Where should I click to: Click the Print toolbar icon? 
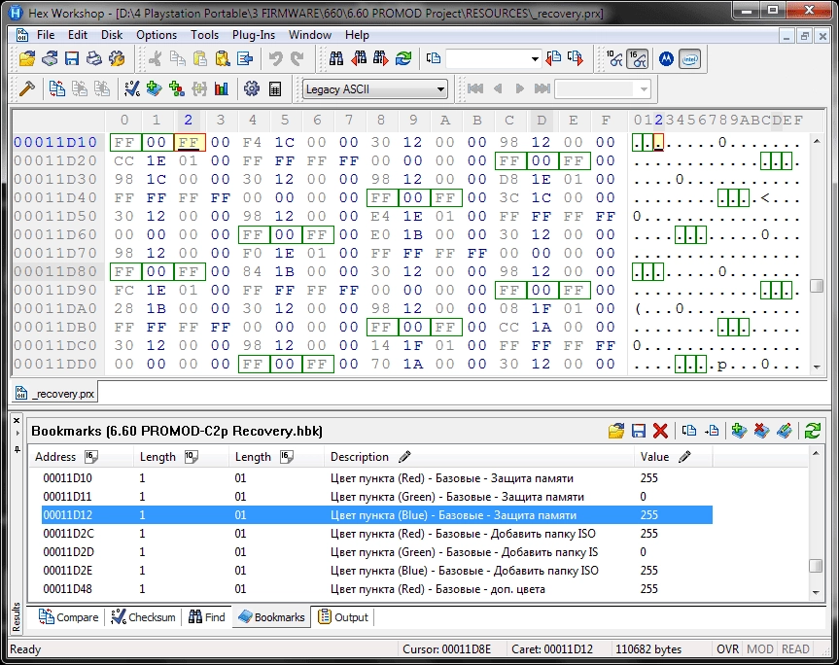94,59
